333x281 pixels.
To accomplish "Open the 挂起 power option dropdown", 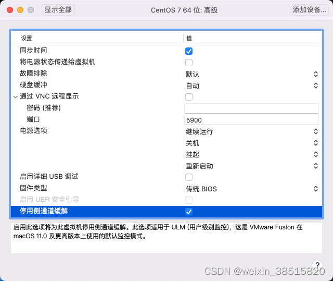I will (252, 154).
